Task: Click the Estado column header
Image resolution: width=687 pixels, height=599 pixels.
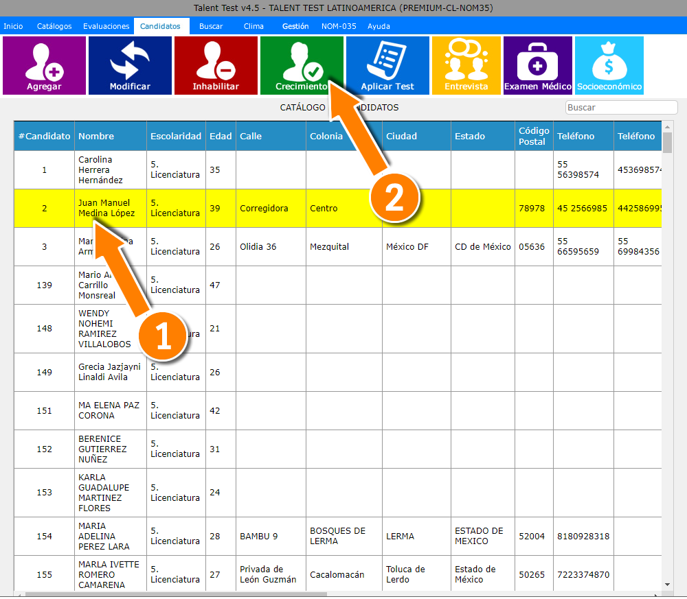Action: click(483, 136)
